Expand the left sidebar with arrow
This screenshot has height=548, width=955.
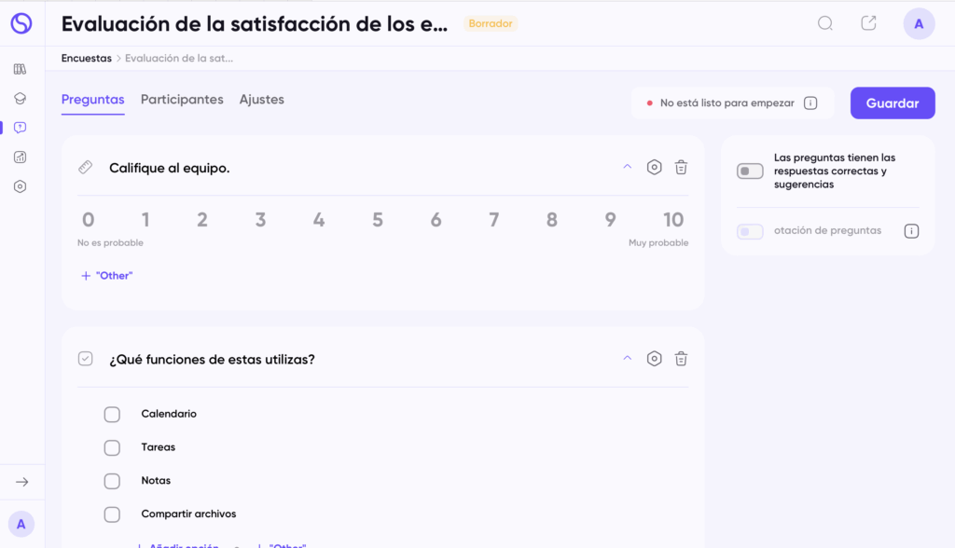coord(21,482)
